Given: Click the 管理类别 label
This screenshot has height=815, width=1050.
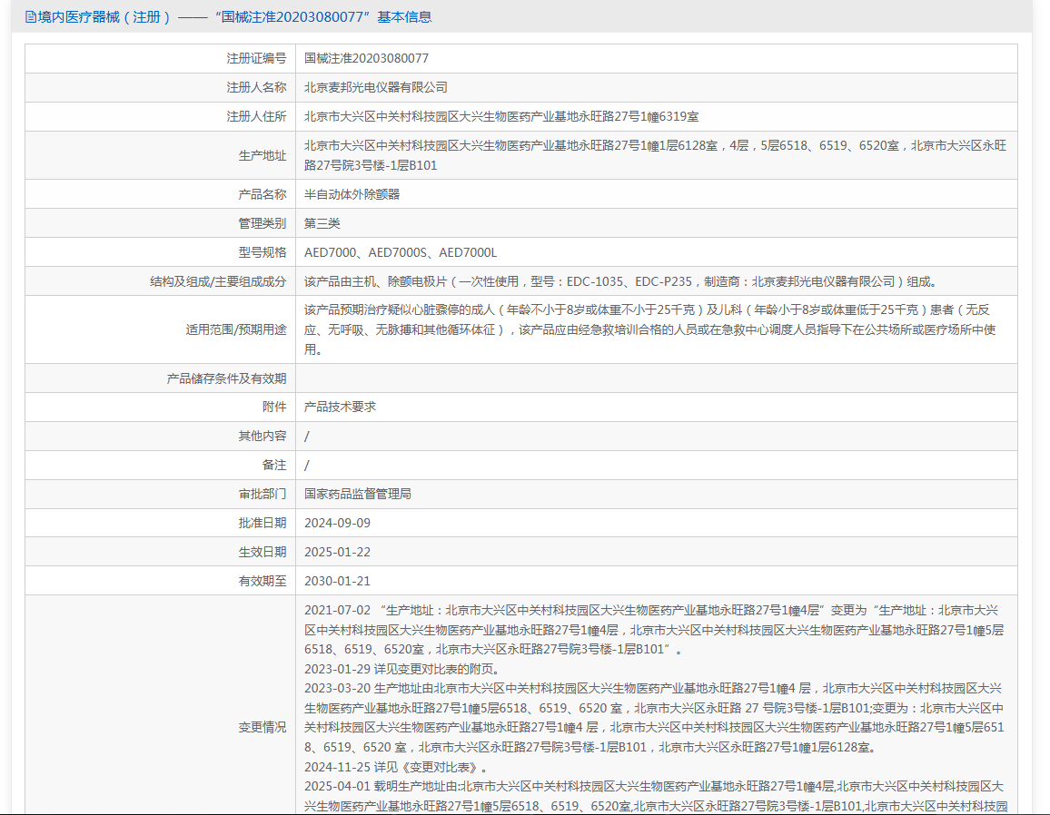Looking at the screenshot, I should click(x=262, y=223).
